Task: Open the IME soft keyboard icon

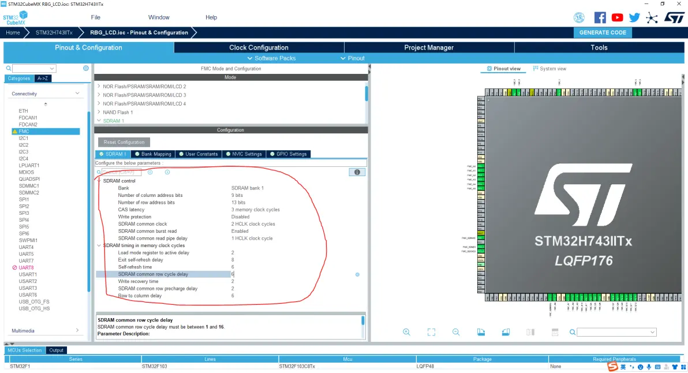Action: click(x=657, y=367)
